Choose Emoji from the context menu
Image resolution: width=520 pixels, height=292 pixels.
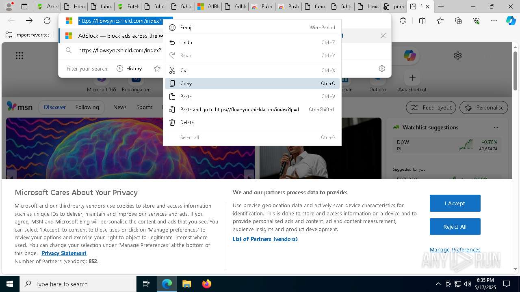(252, 28)
